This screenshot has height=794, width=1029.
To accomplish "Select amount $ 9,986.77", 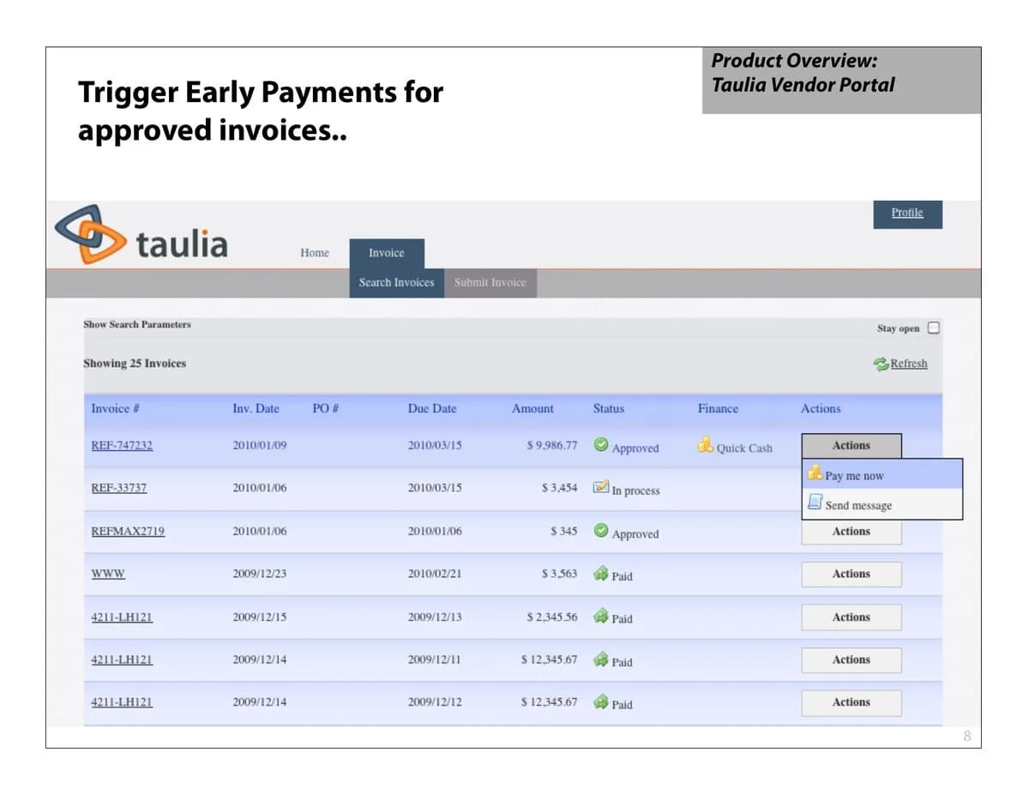I will (x=552, y=446).
